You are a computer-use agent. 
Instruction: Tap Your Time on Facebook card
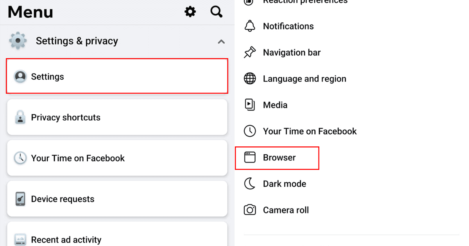(x=117, y=158)
